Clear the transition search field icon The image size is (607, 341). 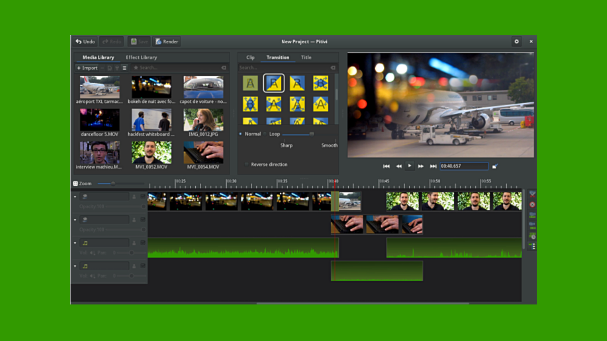click(333, 68)
